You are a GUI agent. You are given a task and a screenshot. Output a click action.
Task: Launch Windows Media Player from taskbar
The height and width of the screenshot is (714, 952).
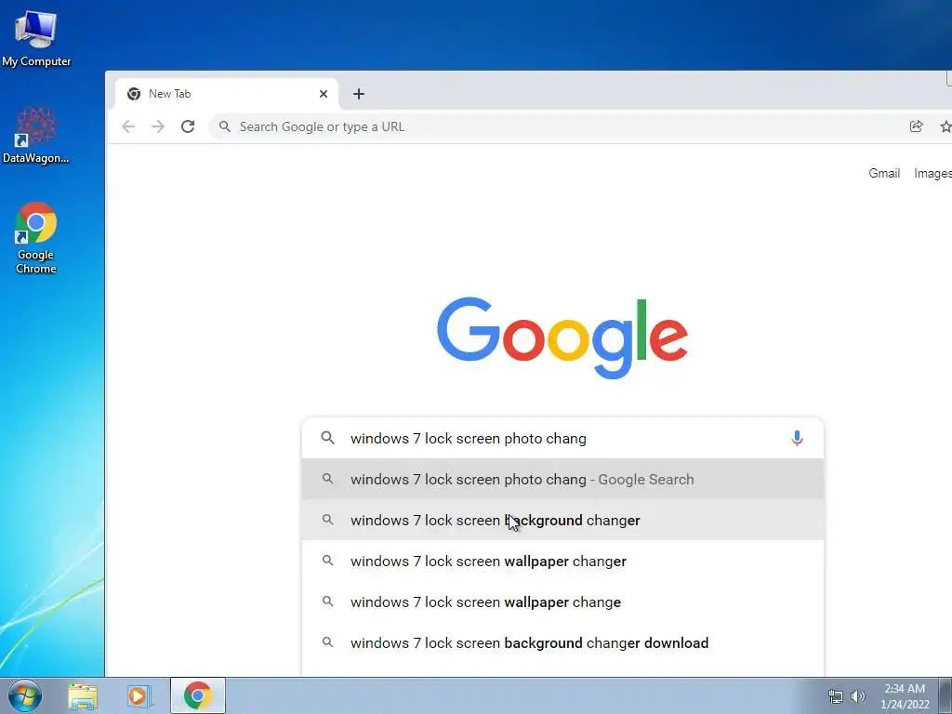(x=139, y=695)
